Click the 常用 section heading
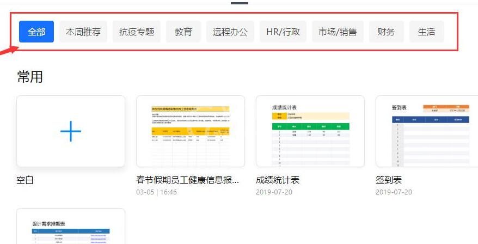This screenshot has width=478, height=244. [x=30, y=77]
